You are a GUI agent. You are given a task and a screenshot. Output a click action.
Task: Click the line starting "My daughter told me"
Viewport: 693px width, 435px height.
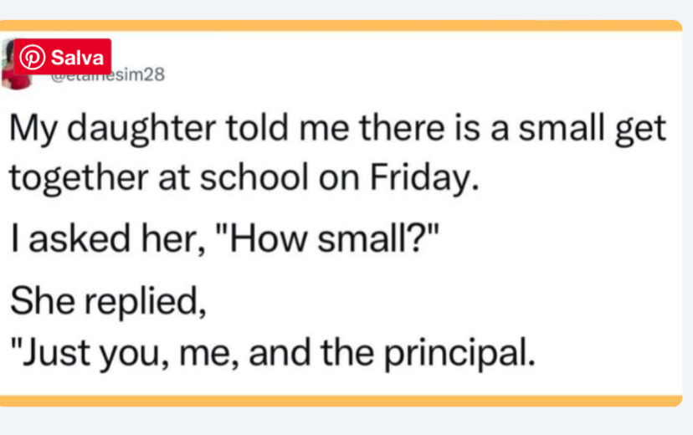point(337,131)
